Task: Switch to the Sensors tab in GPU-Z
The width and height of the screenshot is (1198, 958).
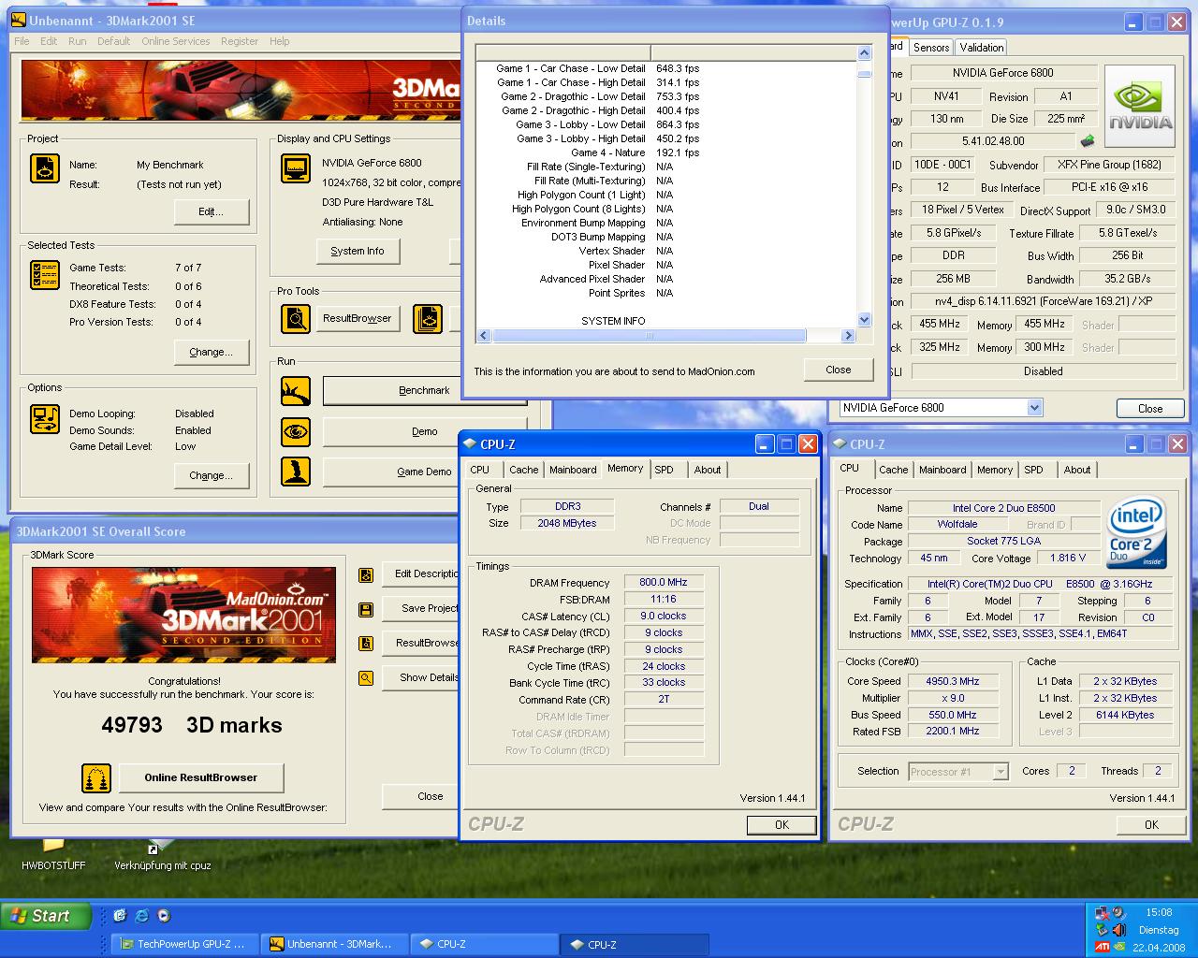Action: [931, 48]
